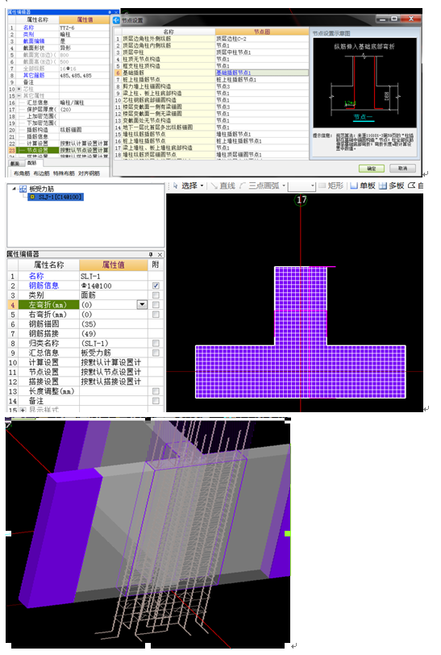Toggle 钢筋信息 附加 checkbox
This screenshot has height=655, width=441.
156,286
